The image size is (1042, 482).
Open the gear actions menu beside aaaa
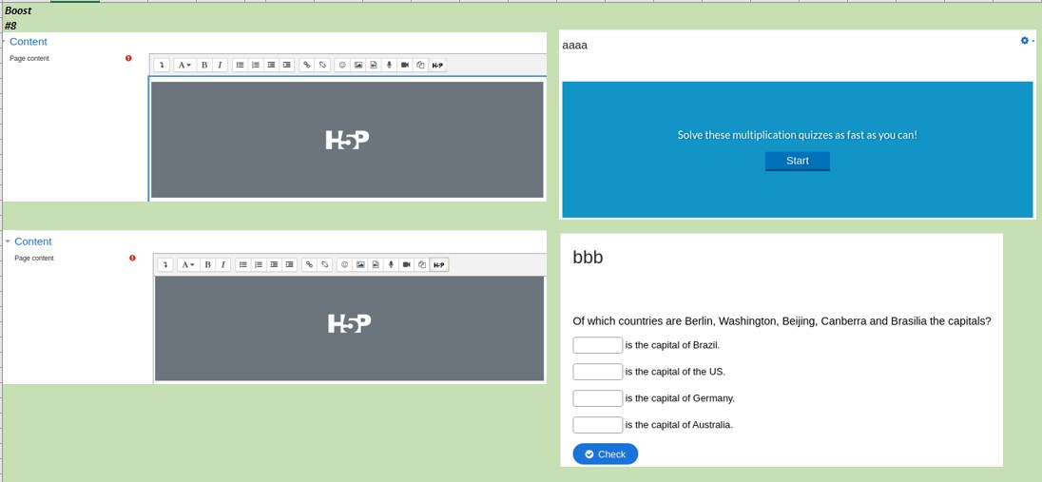(x=1028, y=41)
